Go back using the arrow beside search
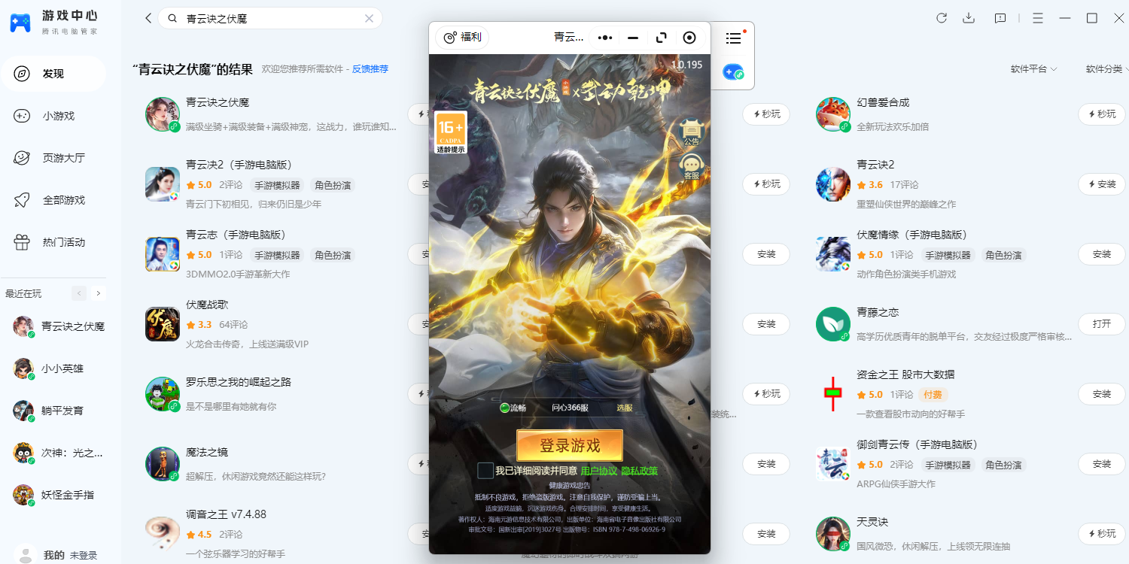The width and height of the screenshot is (1129, 564). [148, 18]
